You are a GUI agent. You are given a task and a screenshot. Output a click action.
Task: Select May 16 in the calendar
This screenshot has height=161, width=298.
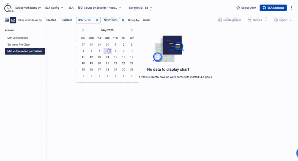pyautogui.click(x=123, y=57)
